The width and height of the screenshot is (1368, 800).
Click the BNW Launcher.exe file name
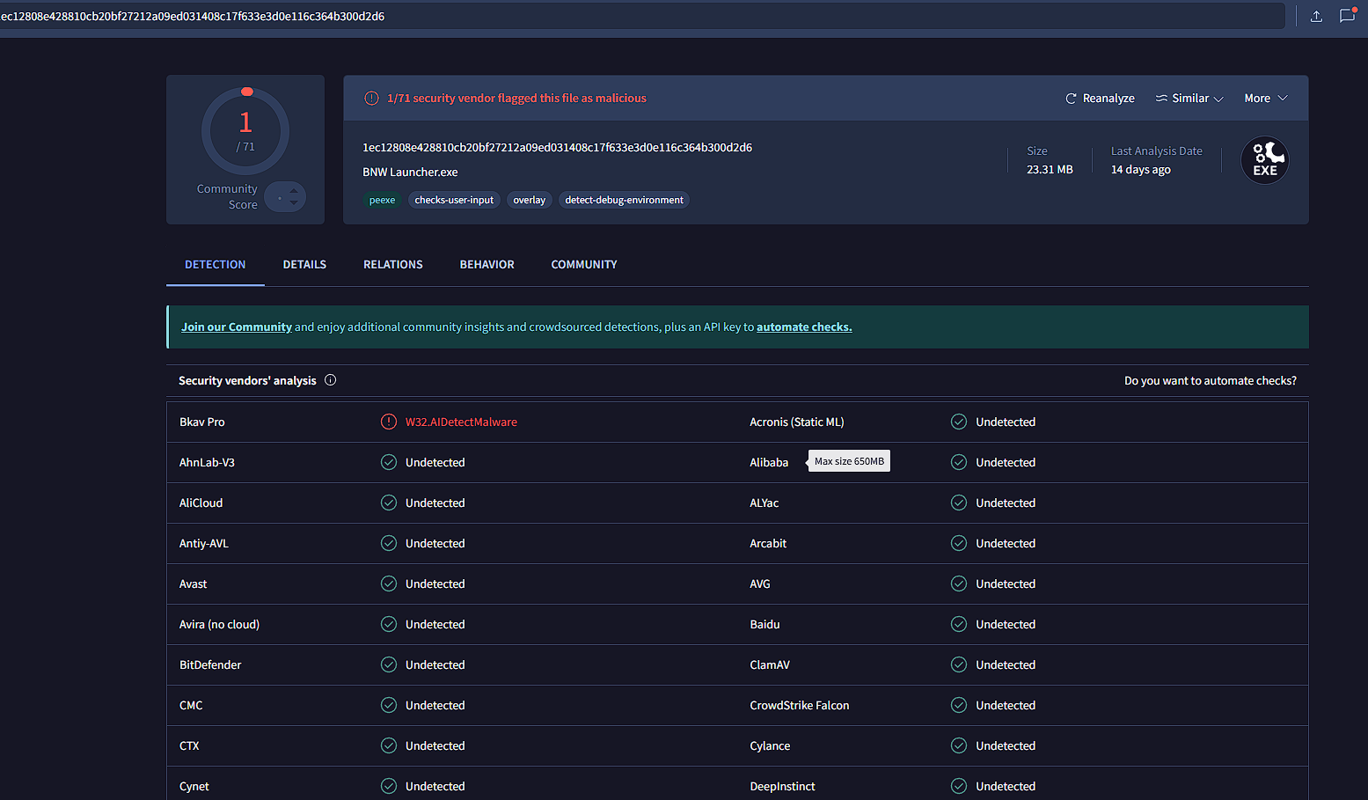(x=410, y=172)
